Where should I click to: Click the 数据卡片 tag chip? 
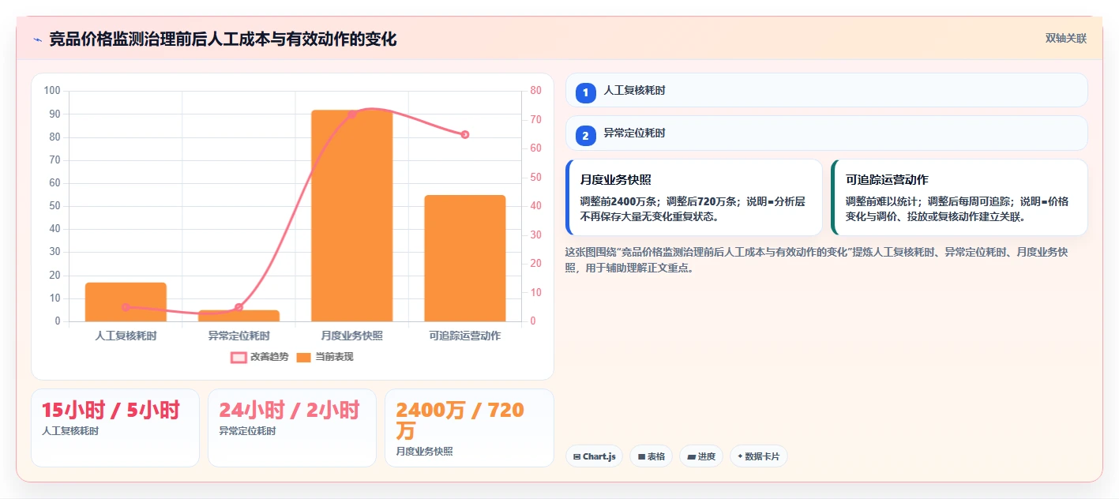tap(759, 456)
